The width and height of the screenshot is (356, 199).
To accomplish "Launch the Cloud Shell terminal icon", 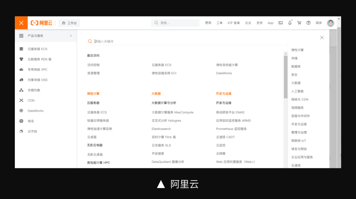I will tap(281, 23).
